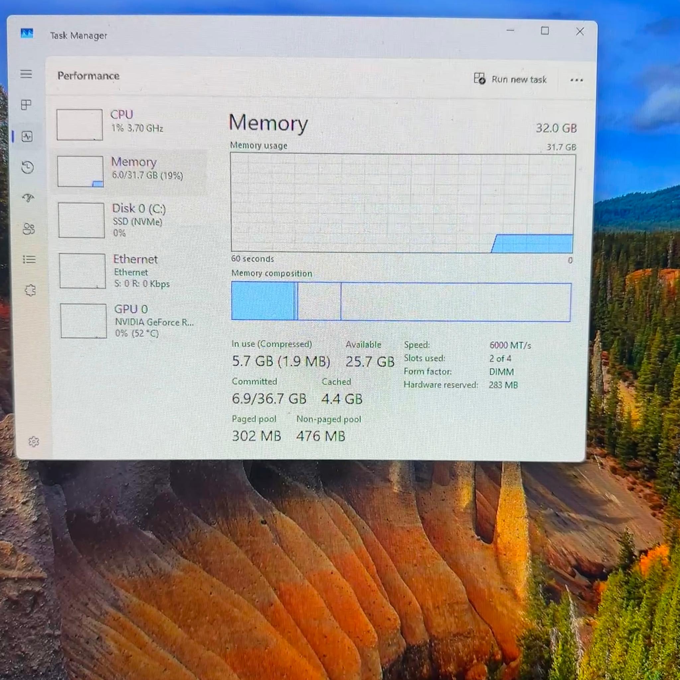The image size is (680, 680).
Task: Click the Memory mini graph thumbnail
Action: point(80,171)
